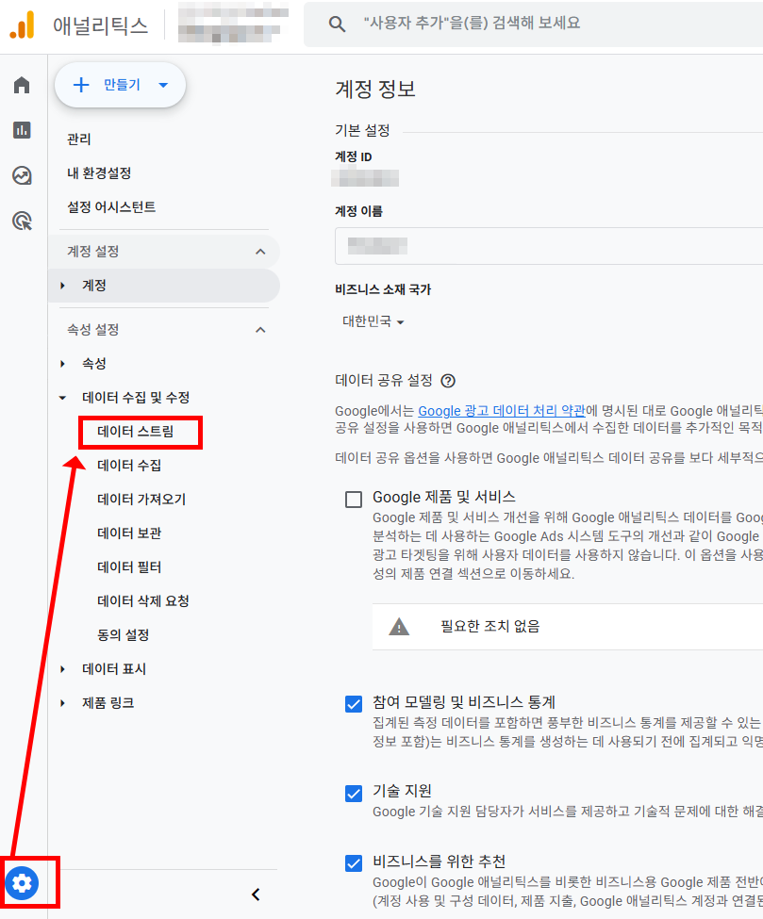Click the 만들기 button
763x919 pixels.
120,85
